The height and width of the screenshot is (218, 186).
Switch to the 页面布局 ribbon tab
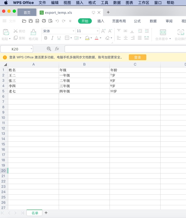pyautogui.click(x=119, y=21)
